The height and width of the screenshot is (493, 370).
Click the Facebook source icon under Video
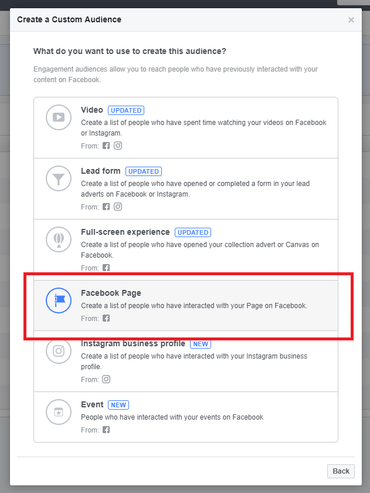click(x=106, y=146)
